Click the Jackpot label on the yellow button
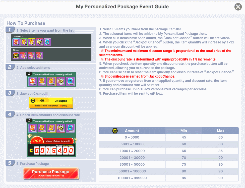This screenshot has width=245, height=188. (61, 101)
